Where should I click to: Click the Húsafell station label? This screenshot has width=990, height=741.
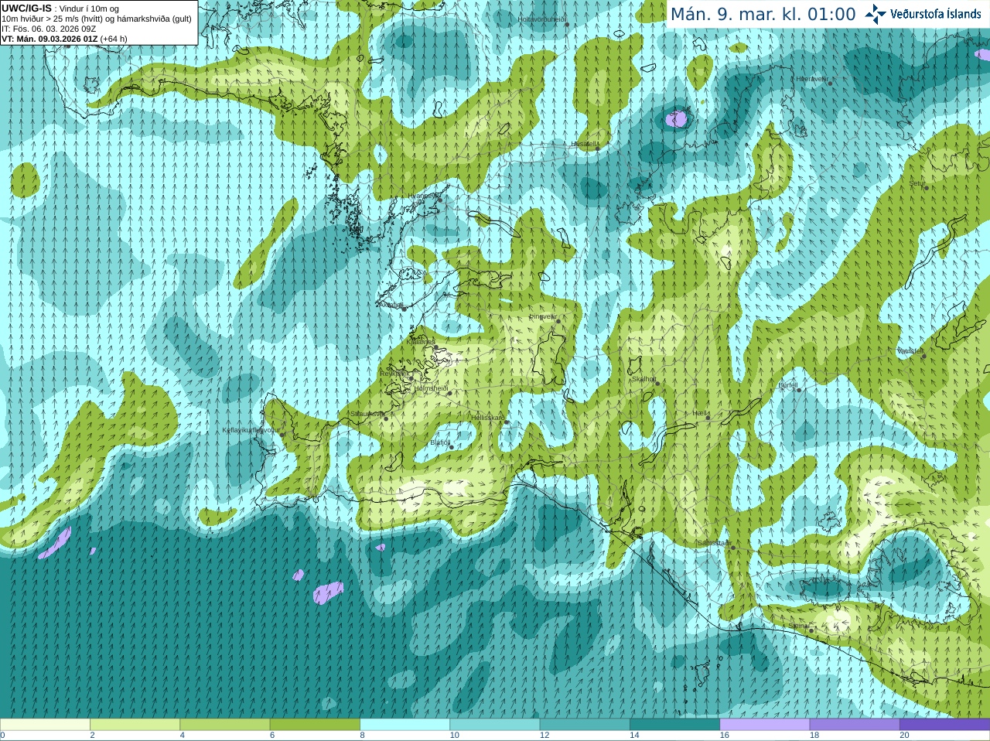pyautogui.click(x=584, y=144)
